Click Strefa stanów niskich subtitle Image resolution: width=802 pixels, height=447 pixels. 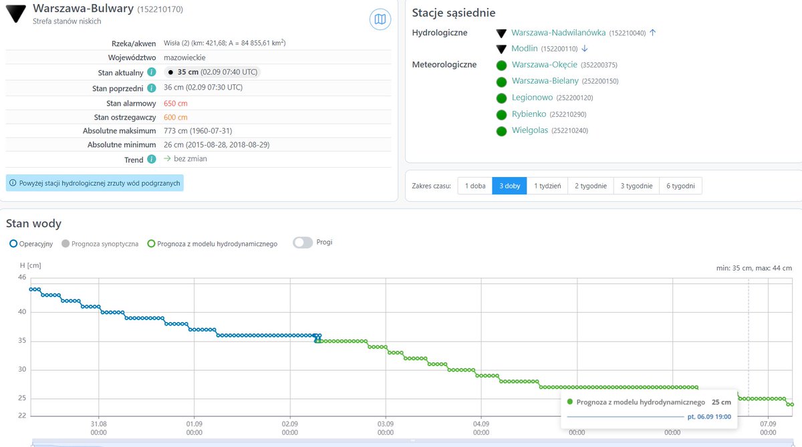67,21
